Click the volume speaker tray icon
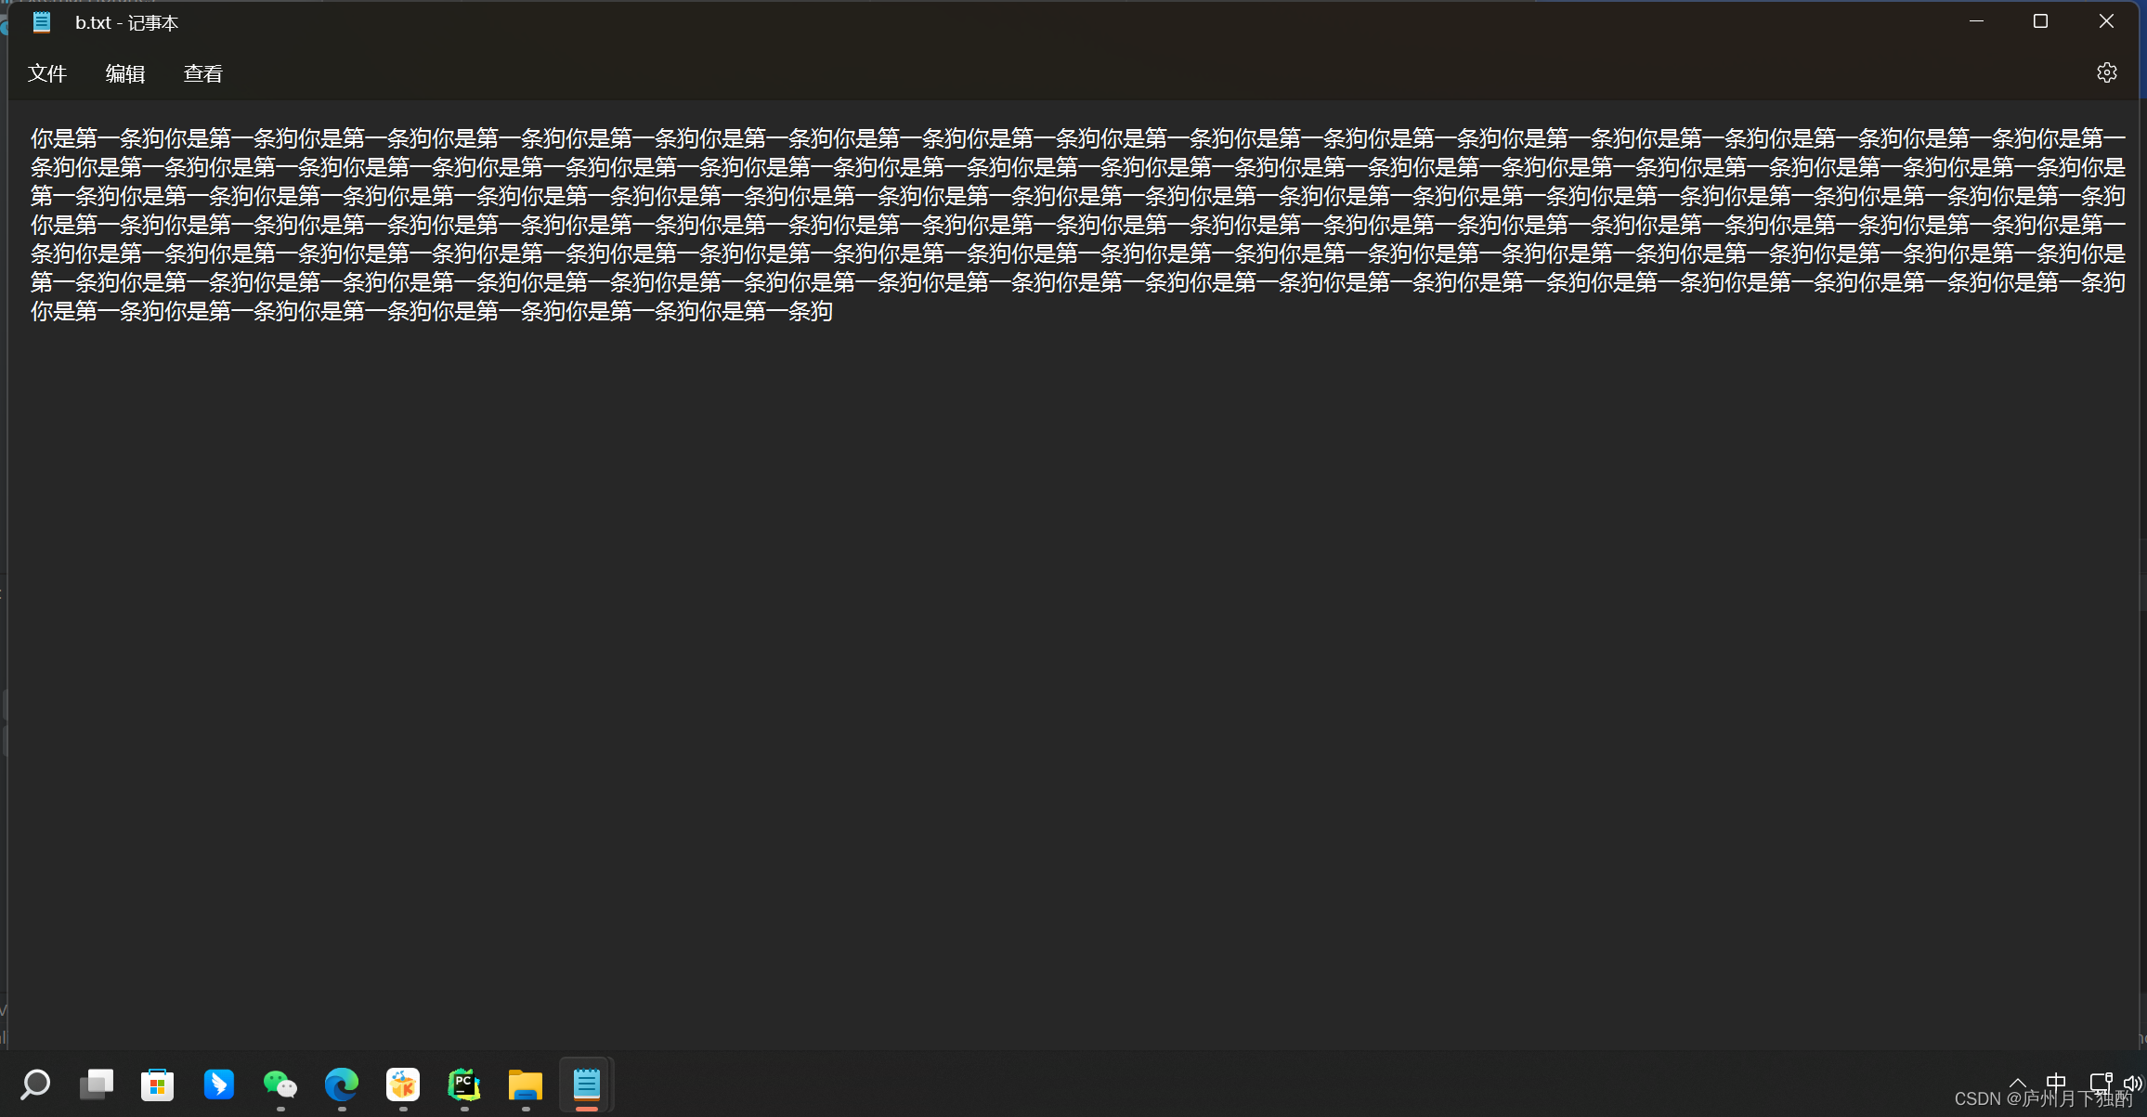 pyautogui.click(x=2132, y=1083)
